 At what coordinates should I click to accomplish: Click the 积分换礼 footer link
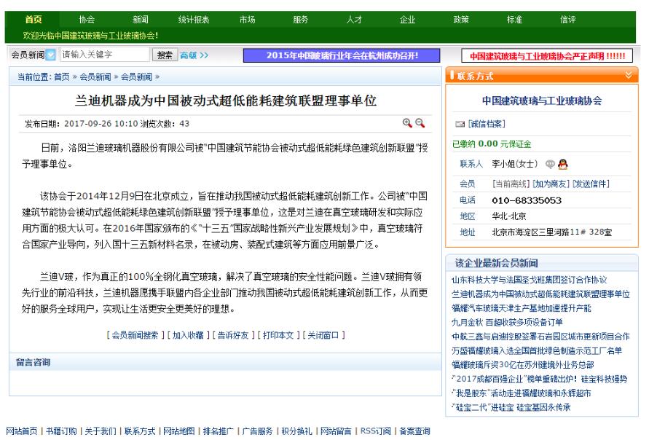(x=296, y=431)
